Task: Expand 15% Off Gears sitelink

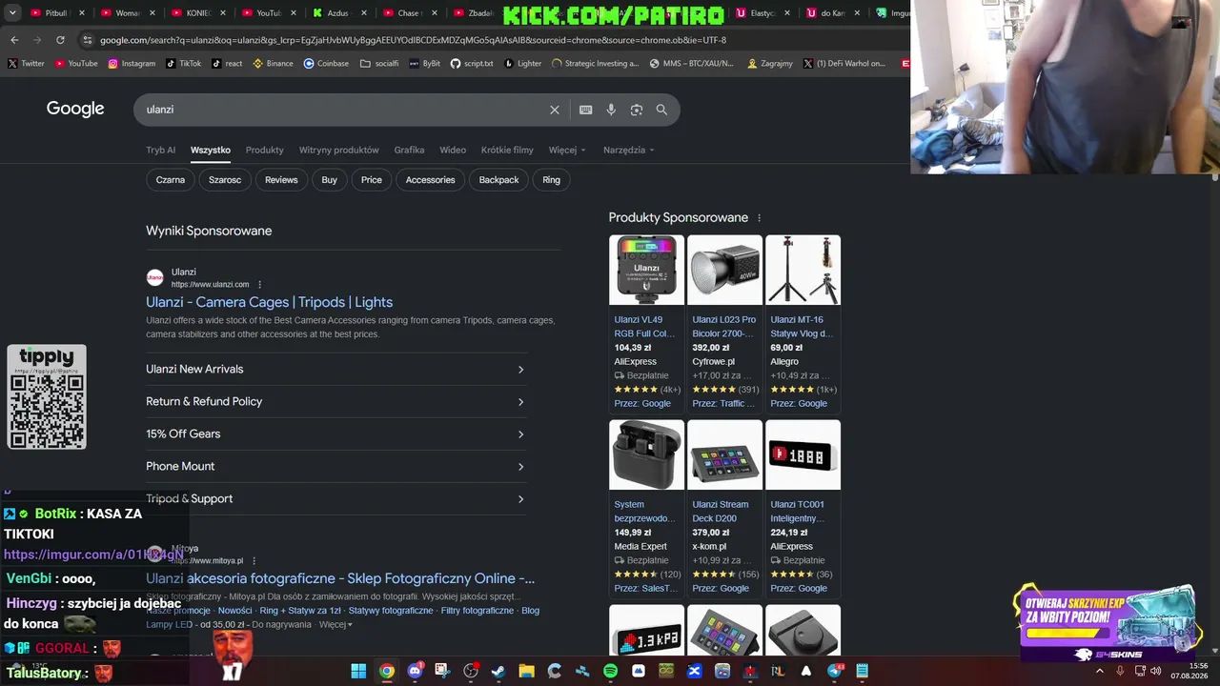Action: [335, 434]
